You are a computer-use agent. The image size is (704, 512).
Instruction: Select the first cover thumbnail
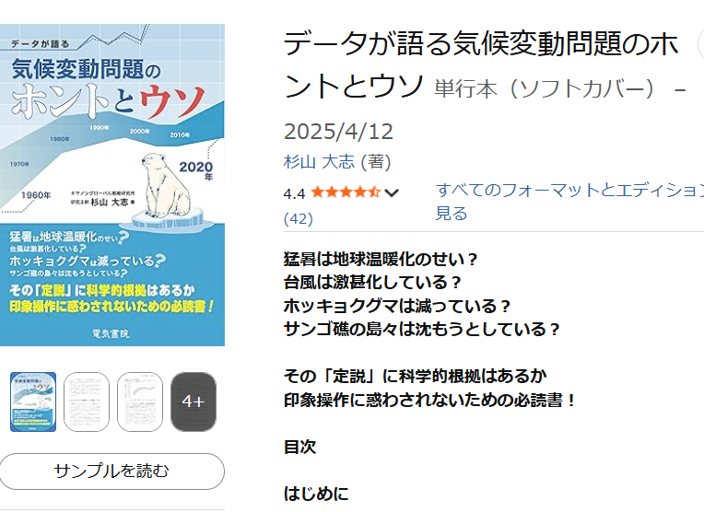33,401
